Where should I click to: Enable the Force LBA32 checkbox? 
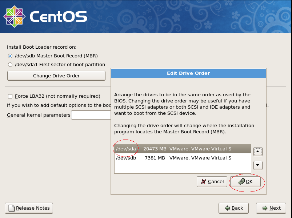coord(10,96)
